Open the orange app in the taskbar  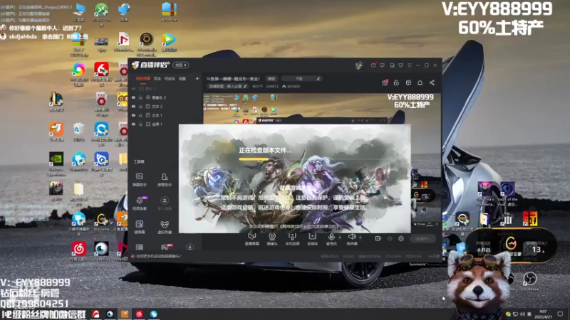coord(125,314)
